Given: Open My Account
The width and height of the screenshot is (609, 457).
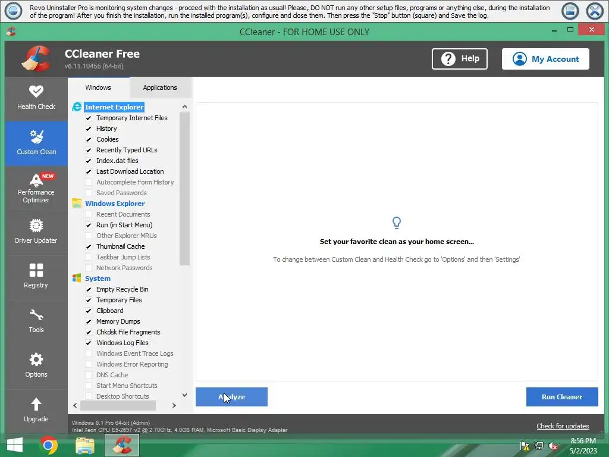Looking at the screenshot, I should (x=545, y=59).
